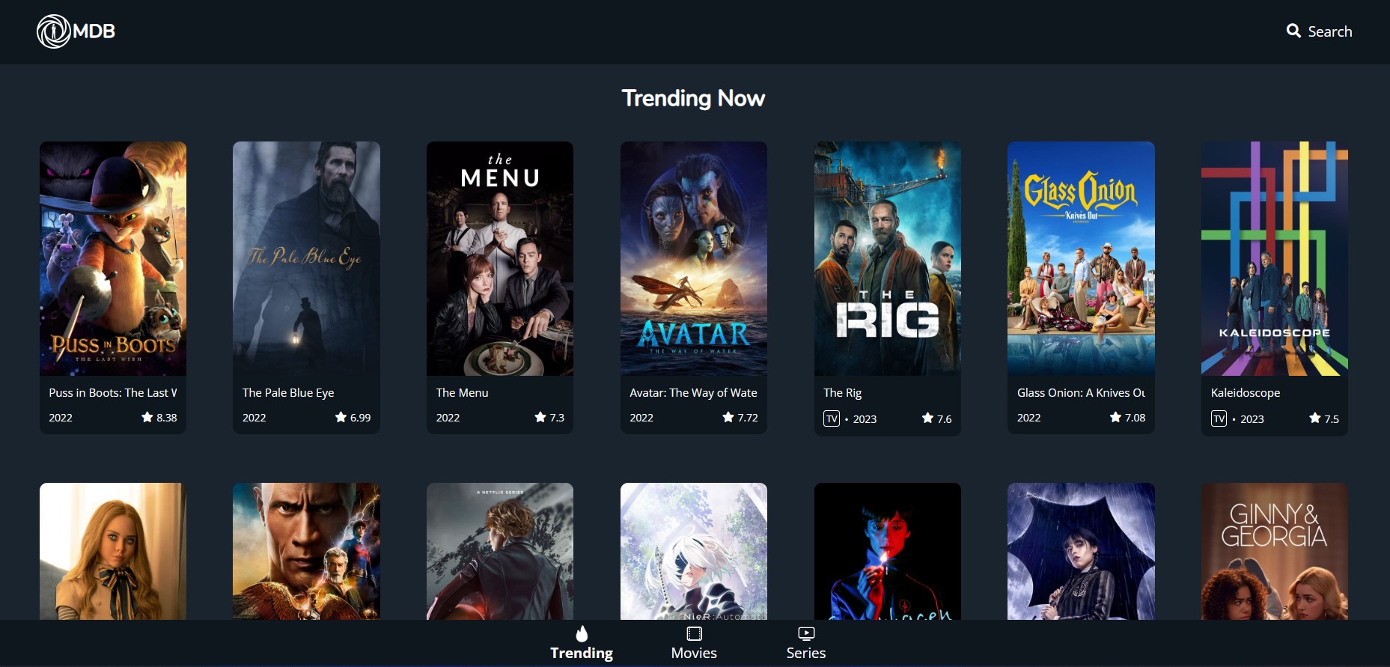This screenshot has width=1390, height=667.
Task: Click The Rig title text
Action: click(x=843, y=392)
